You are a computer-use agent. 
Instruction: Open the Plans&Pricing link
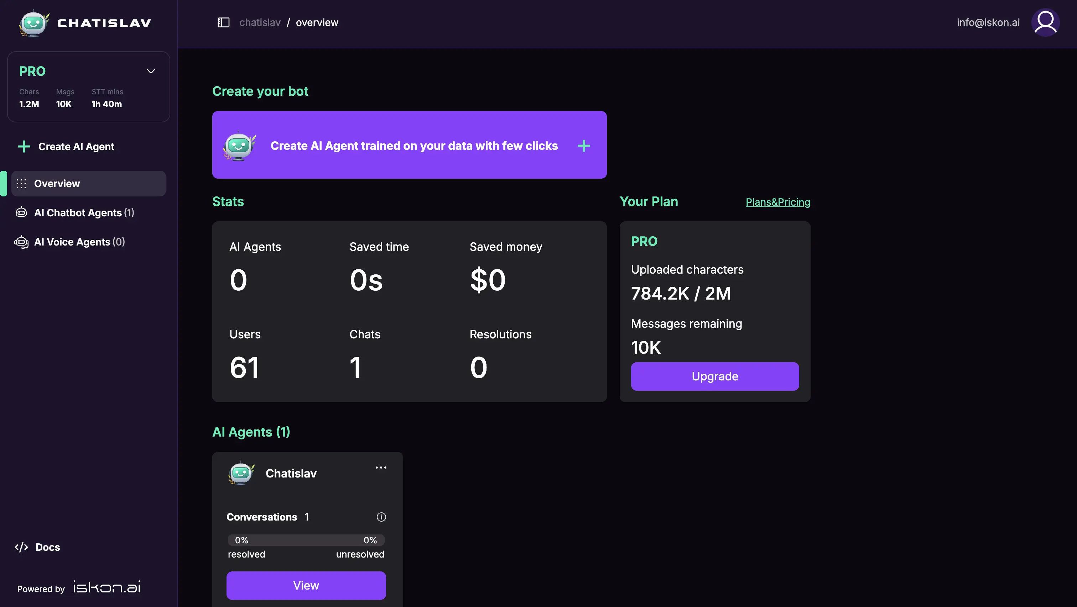[x=777, y=202]
